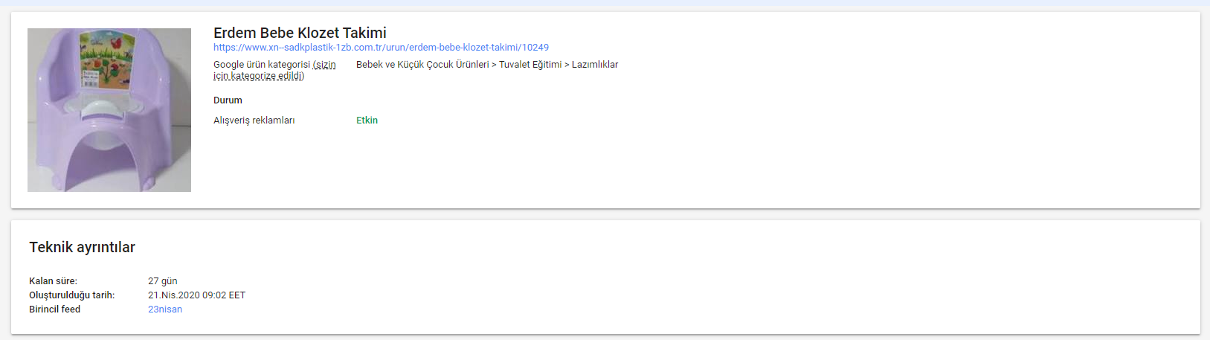Click the 'Teknik ayrıntılar' section heading
1210x340 pixels.
[x=82, y=247]
